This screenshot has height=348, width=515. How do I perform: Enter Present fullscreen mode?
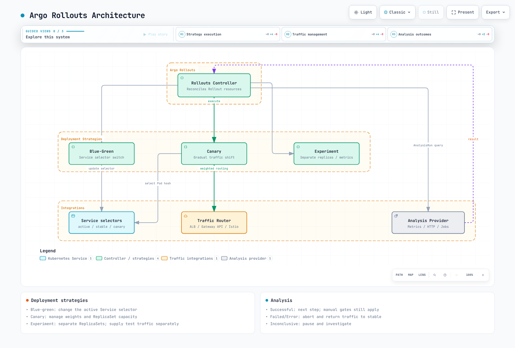point(463,12)
